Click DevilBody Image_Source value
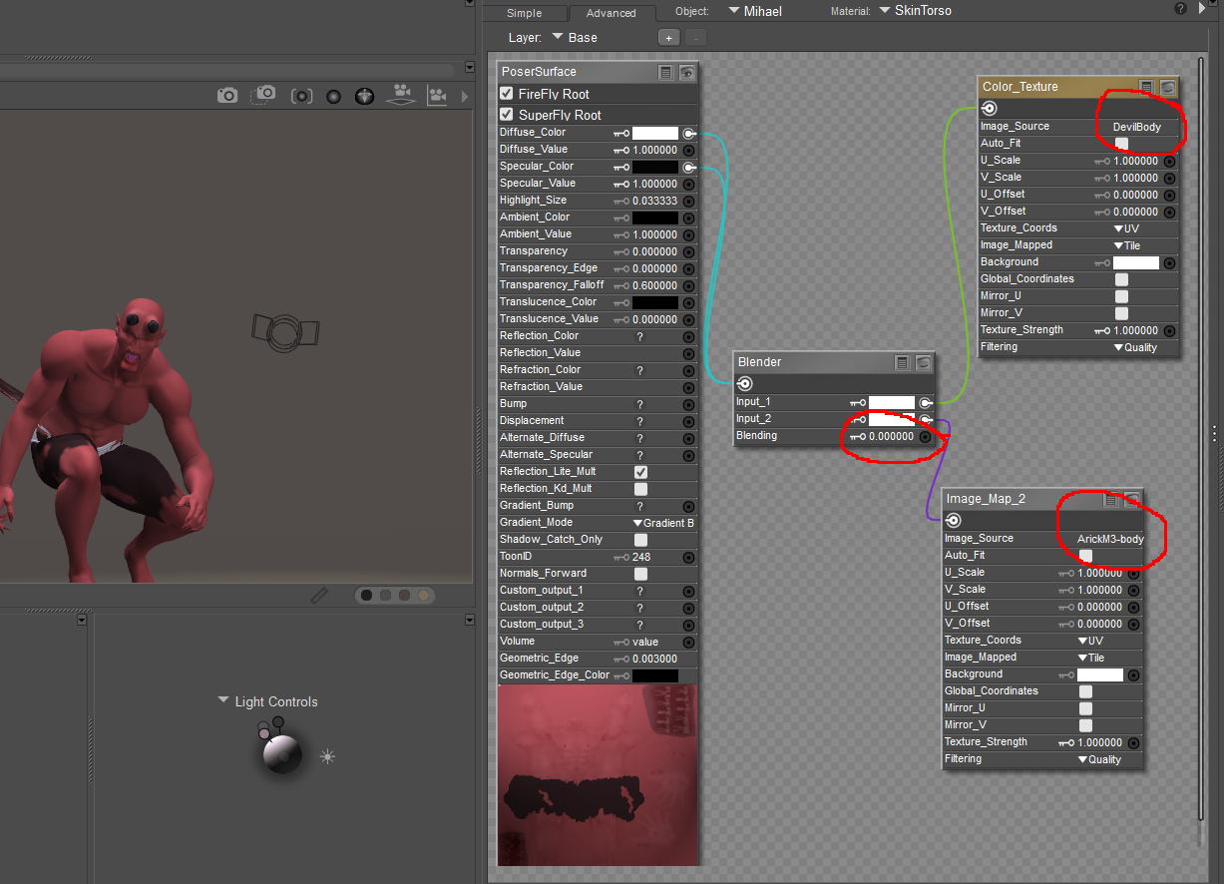This screenshot has height=884, width=1224. pyautogui.click(x=1137, y=128)
